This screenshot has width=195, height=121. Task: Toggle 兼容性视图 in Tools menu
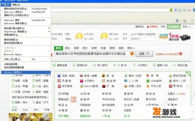(x=26, y=40)
